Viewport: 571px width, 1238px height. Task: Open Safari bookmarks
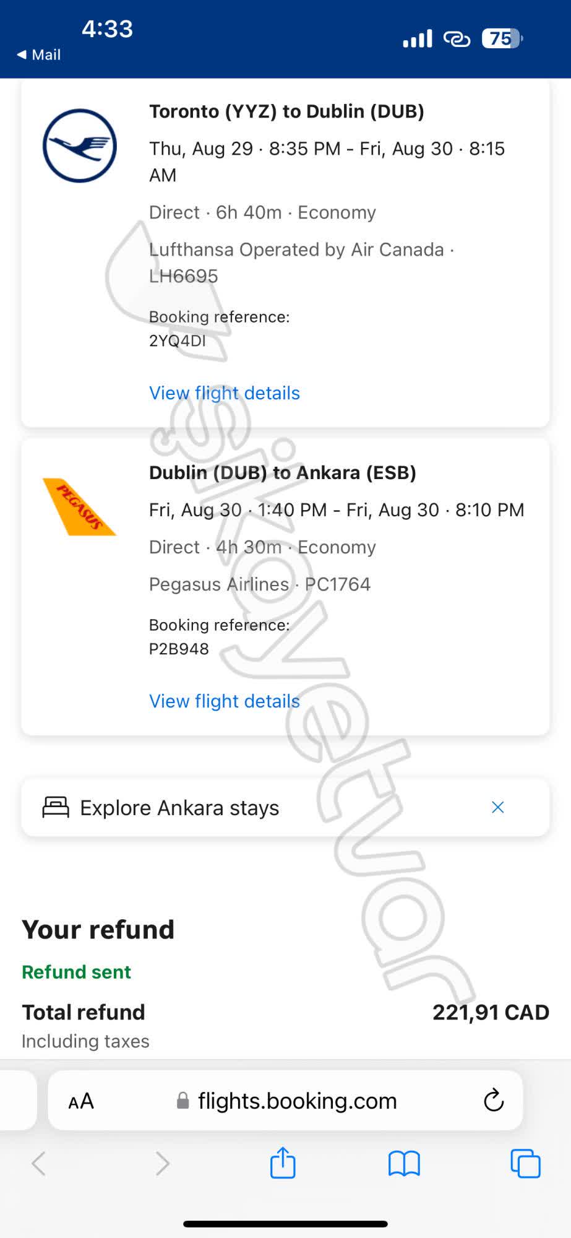pyautogui.click(x=404, y=1164)
